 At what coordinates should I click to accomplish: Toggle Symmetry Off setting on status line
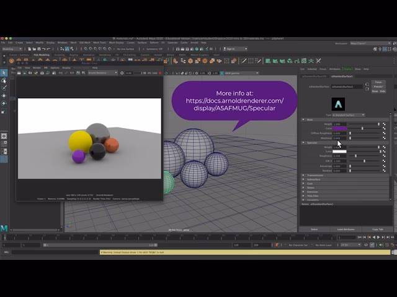coord(154,49)
